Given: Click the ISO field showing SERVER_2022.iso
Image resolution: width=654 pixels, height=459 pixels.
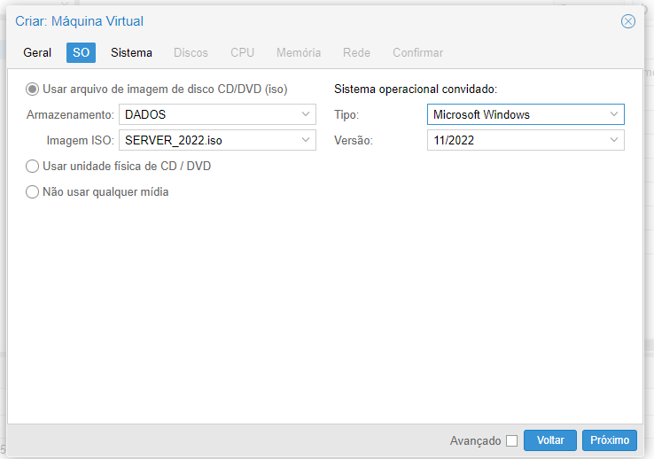Looking at the screenshot, I should [217, 140].
